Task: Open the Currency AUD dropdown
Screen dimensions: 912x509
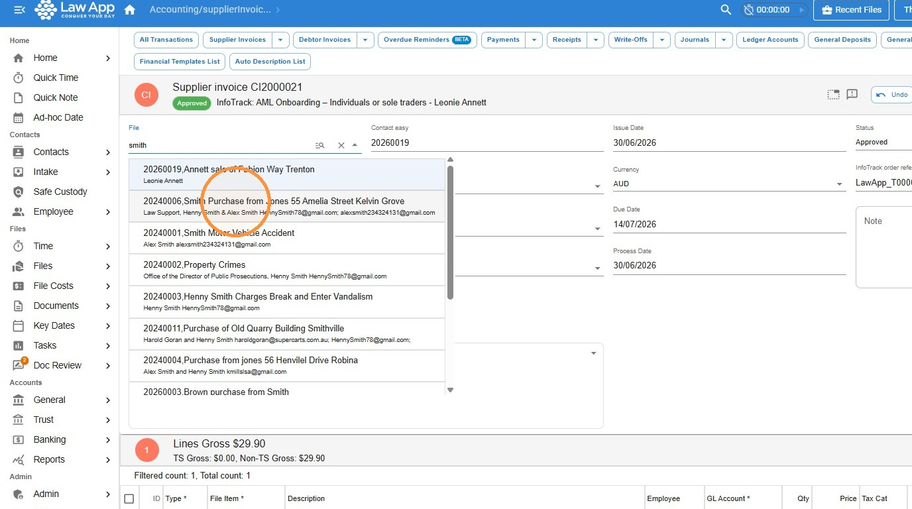Action: point(729,184)
